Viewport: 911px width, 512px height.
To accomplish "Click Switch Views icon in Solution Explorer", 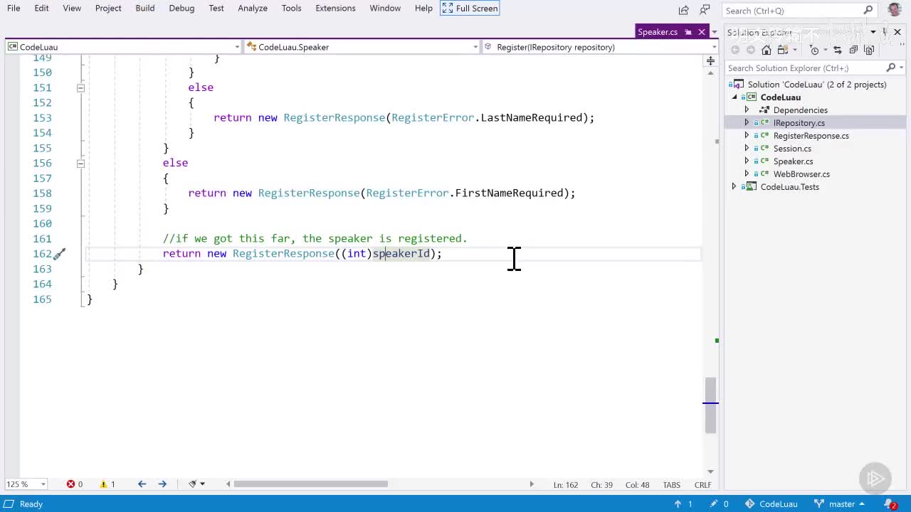I will [x=783, y=50].
